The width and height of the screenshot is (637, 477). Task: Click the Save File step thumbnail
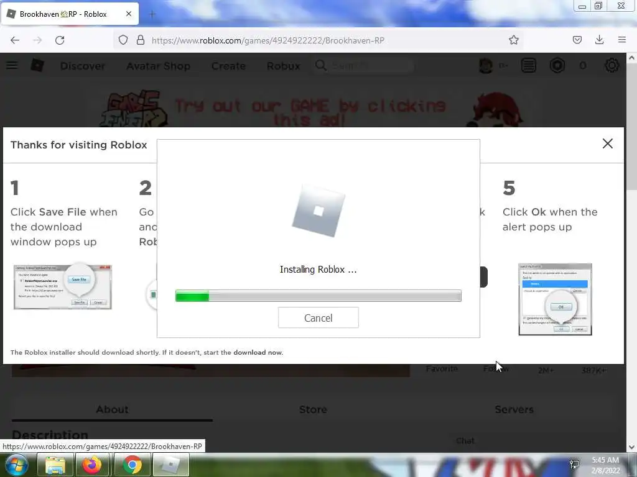pyautogui.click(x=63, y=287)
